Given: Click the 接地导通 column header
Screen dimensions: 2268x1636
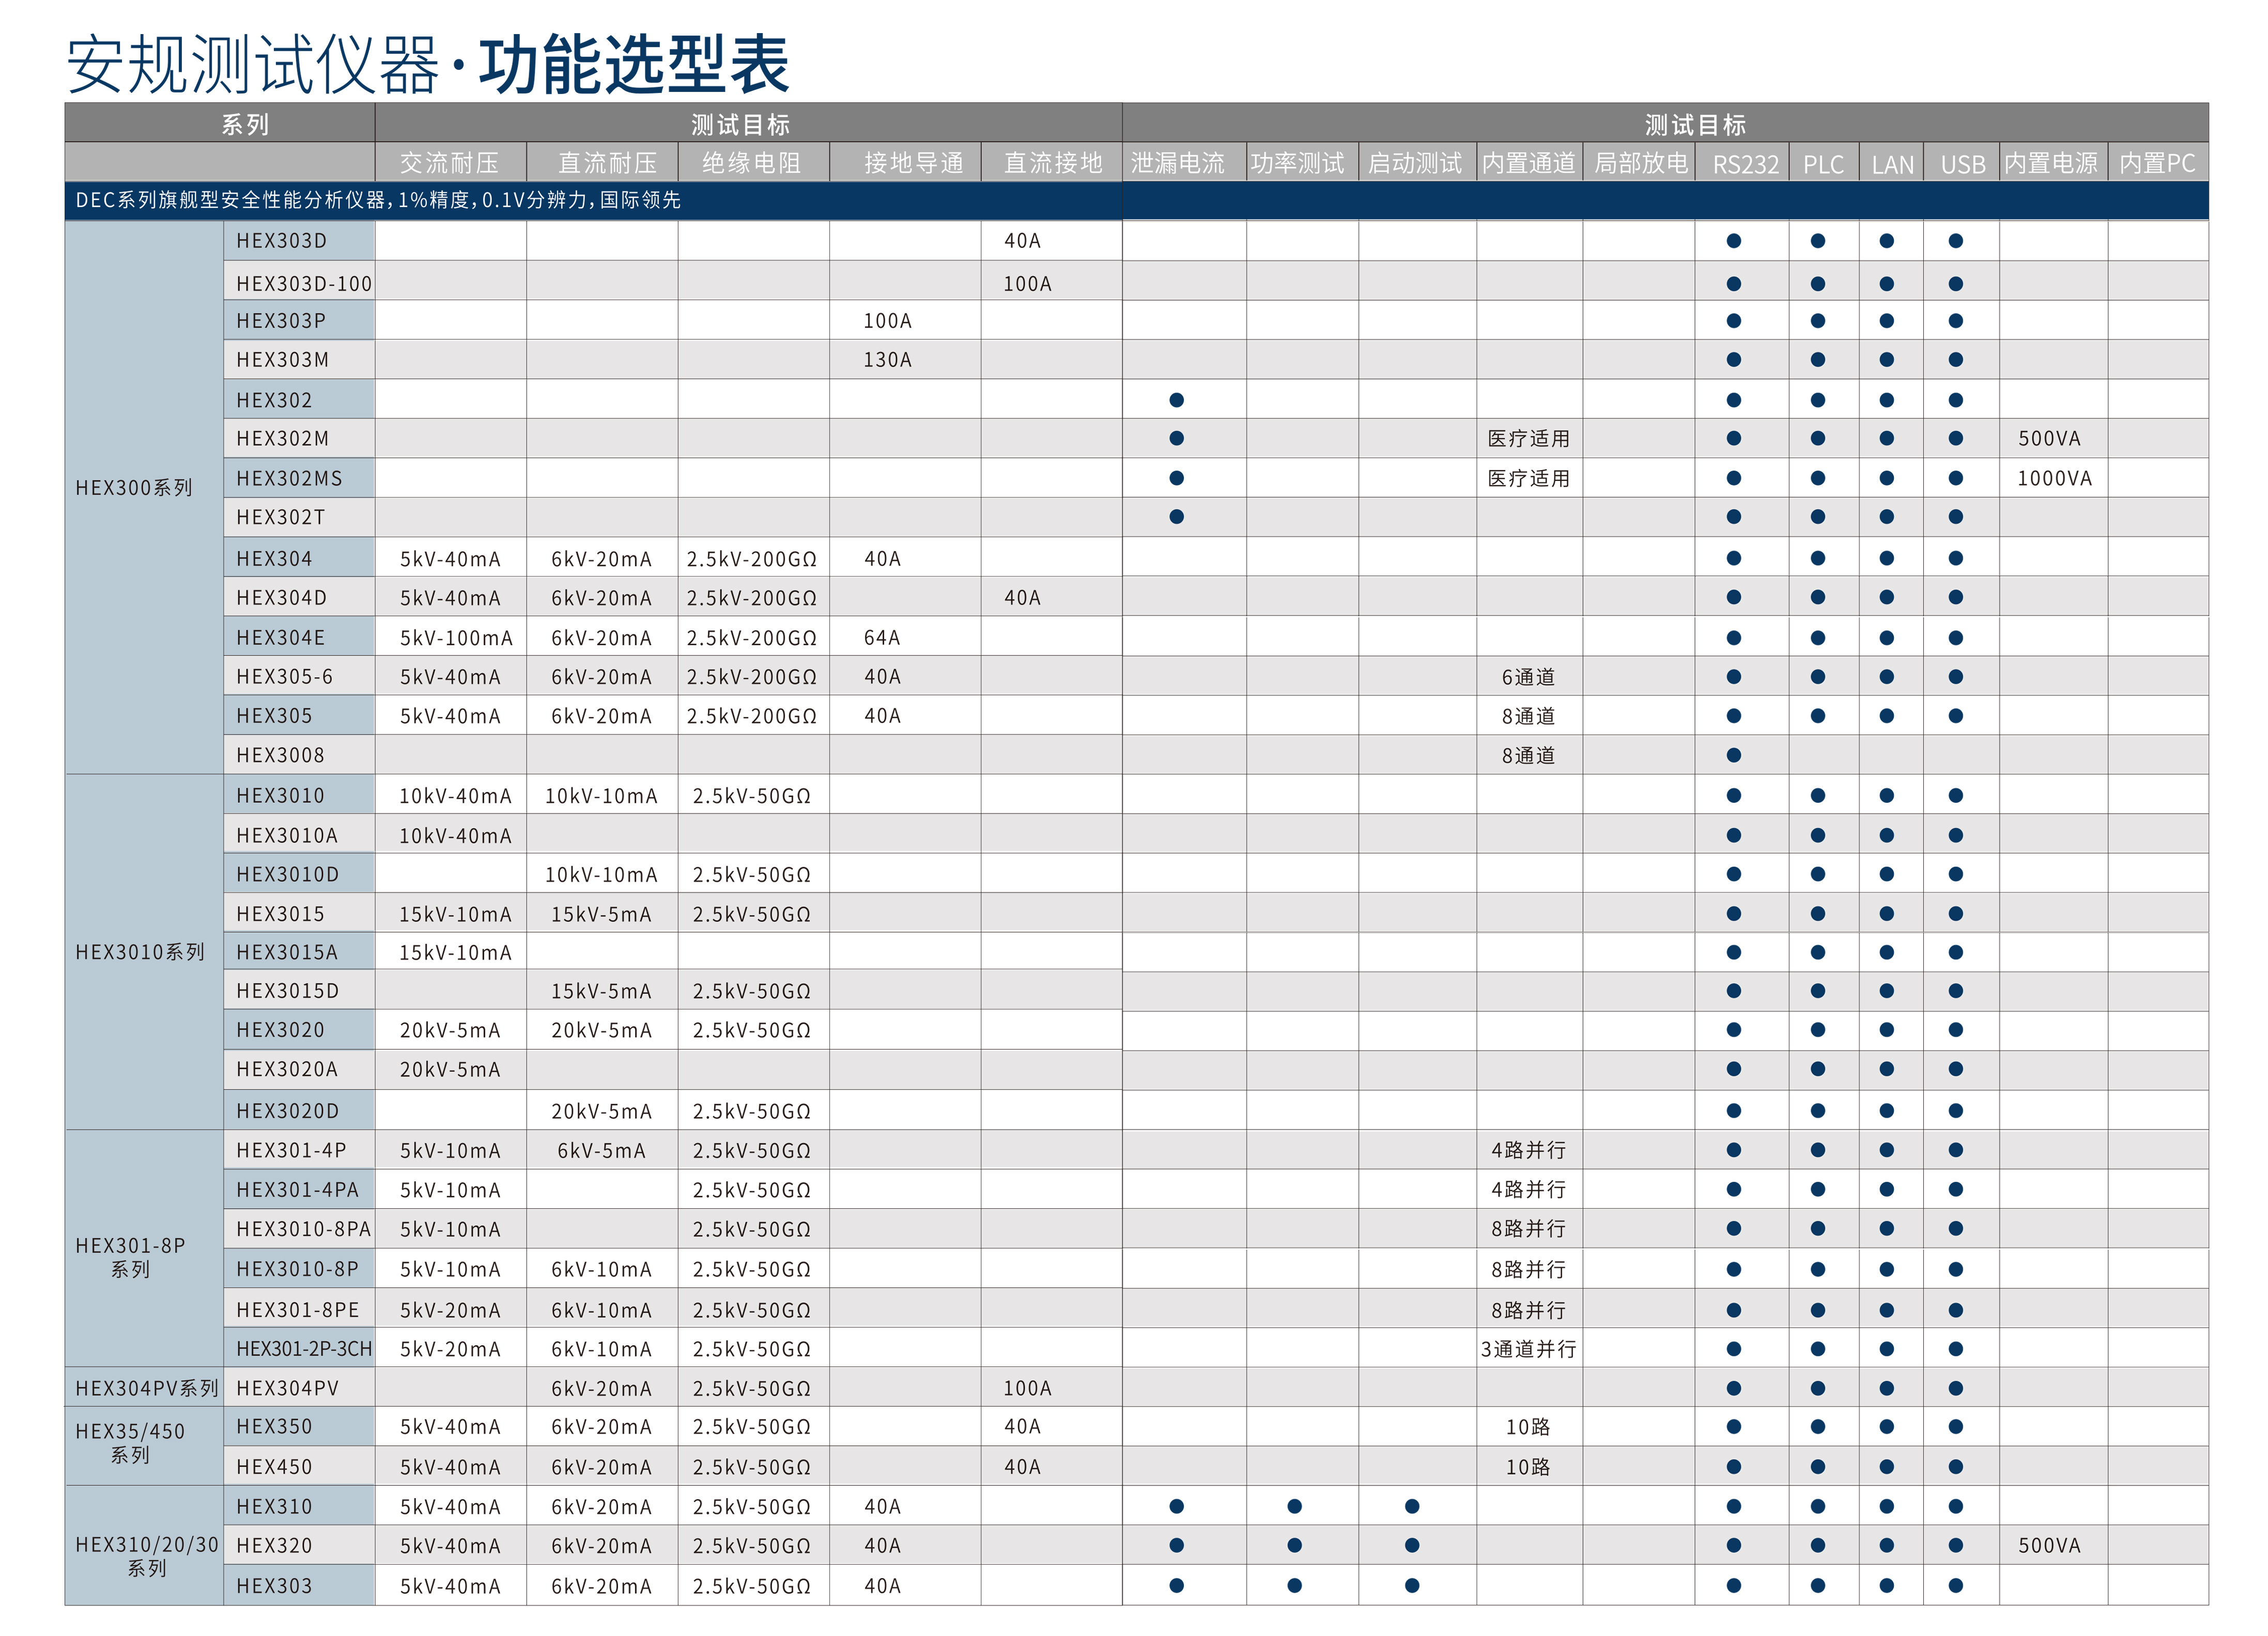Looking at the screenshot, I should pyautogui.click(x=905, y=163).
